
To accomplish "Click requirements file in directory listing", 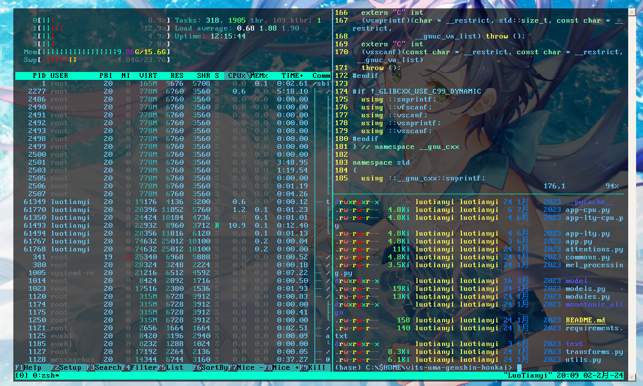I will pos(594,328).
